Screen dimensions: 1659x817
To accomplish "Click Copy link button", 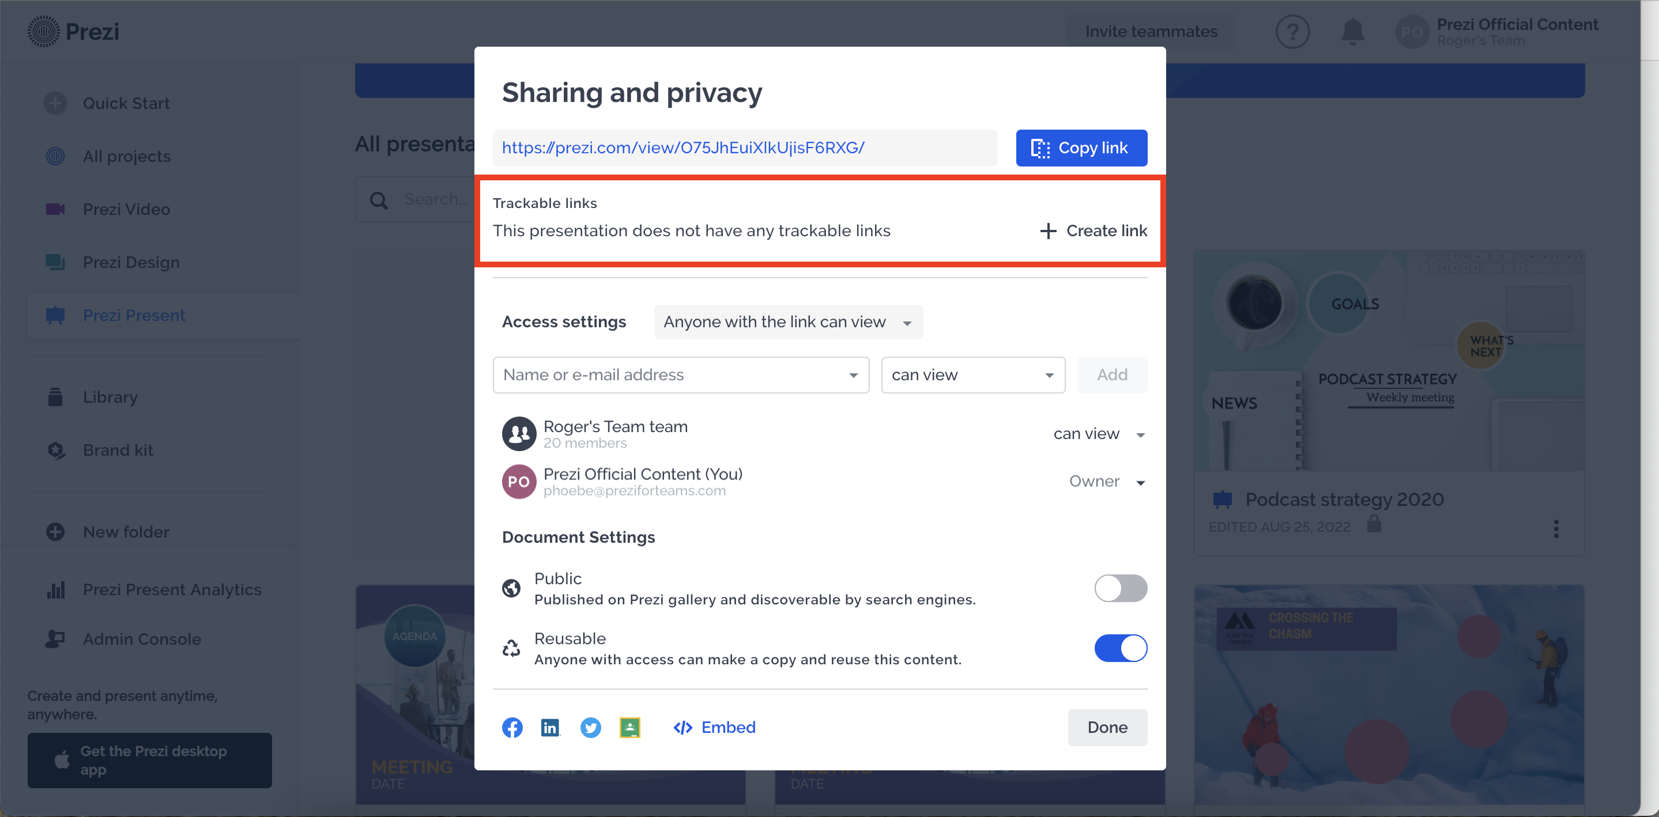I will [1081, 147].
